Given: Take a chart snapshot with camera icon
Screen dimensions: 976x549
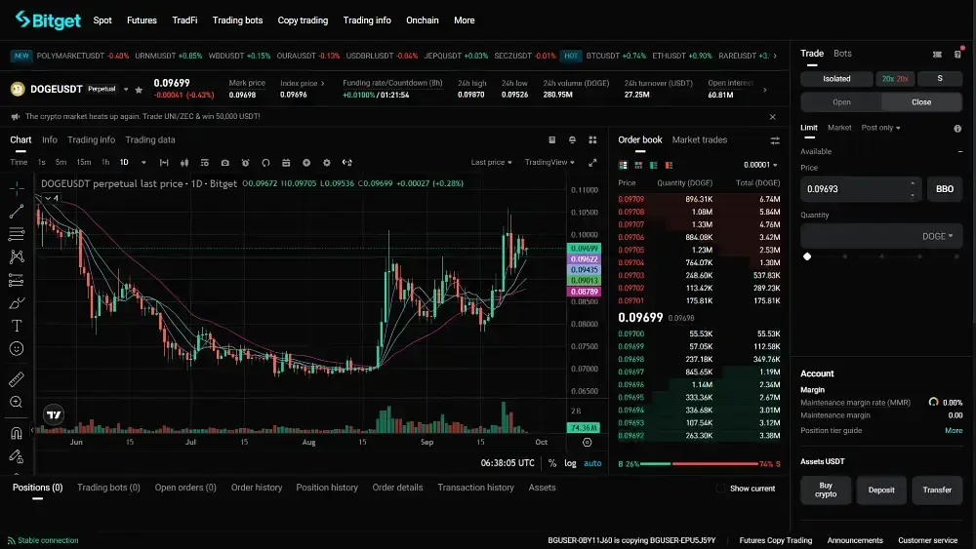Looking at the screenshot, I should pos(224,162).
